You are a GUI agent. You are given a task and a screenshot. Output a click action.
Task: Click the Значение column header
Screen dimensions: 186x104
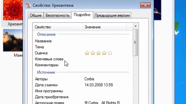pos(104,27)
